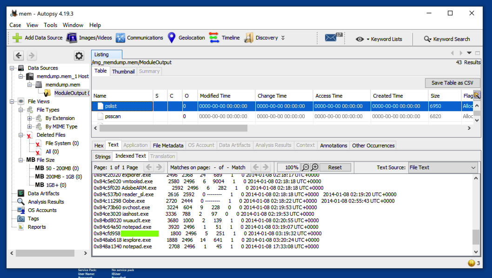Open the Tools menu
Viewport: 492px width, 278px height.
tap(51, 25)
